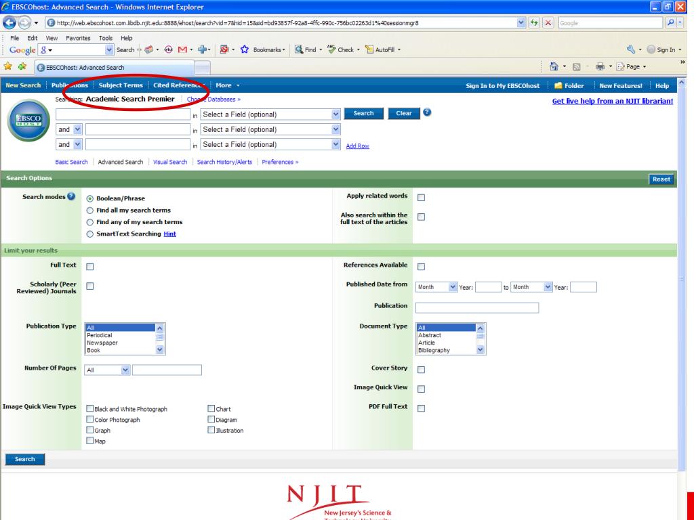Image resolution: width=694 pixels, height=520 pixels.
Task: Click New Search in the EBSCO bar
Action: (x=23, y=85)
